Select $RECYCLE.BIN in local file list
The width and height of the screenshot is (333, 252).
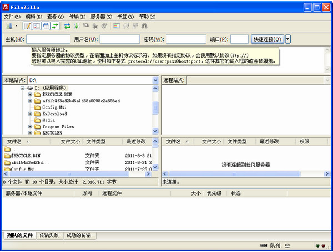coord(78,156)
